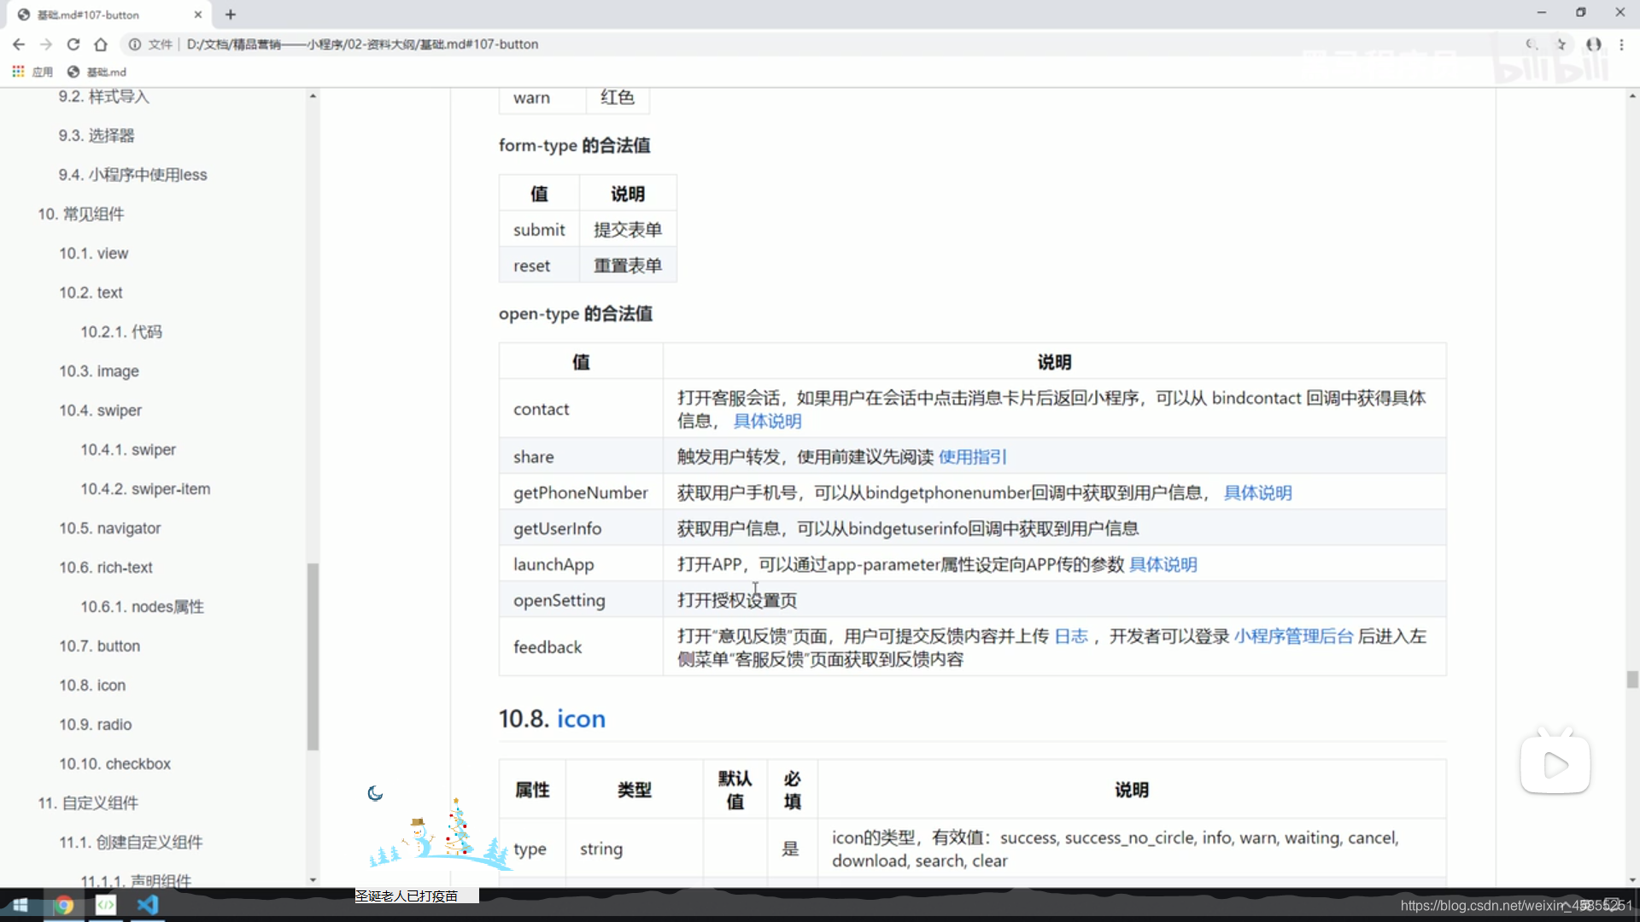
Task: Open the 日志 link in feedback row
Action: 1071,636
